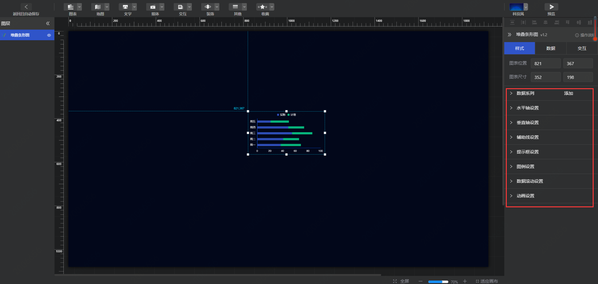Open the 媒体 media components icon
Viewport: 598px width, 284px height.
153,7
